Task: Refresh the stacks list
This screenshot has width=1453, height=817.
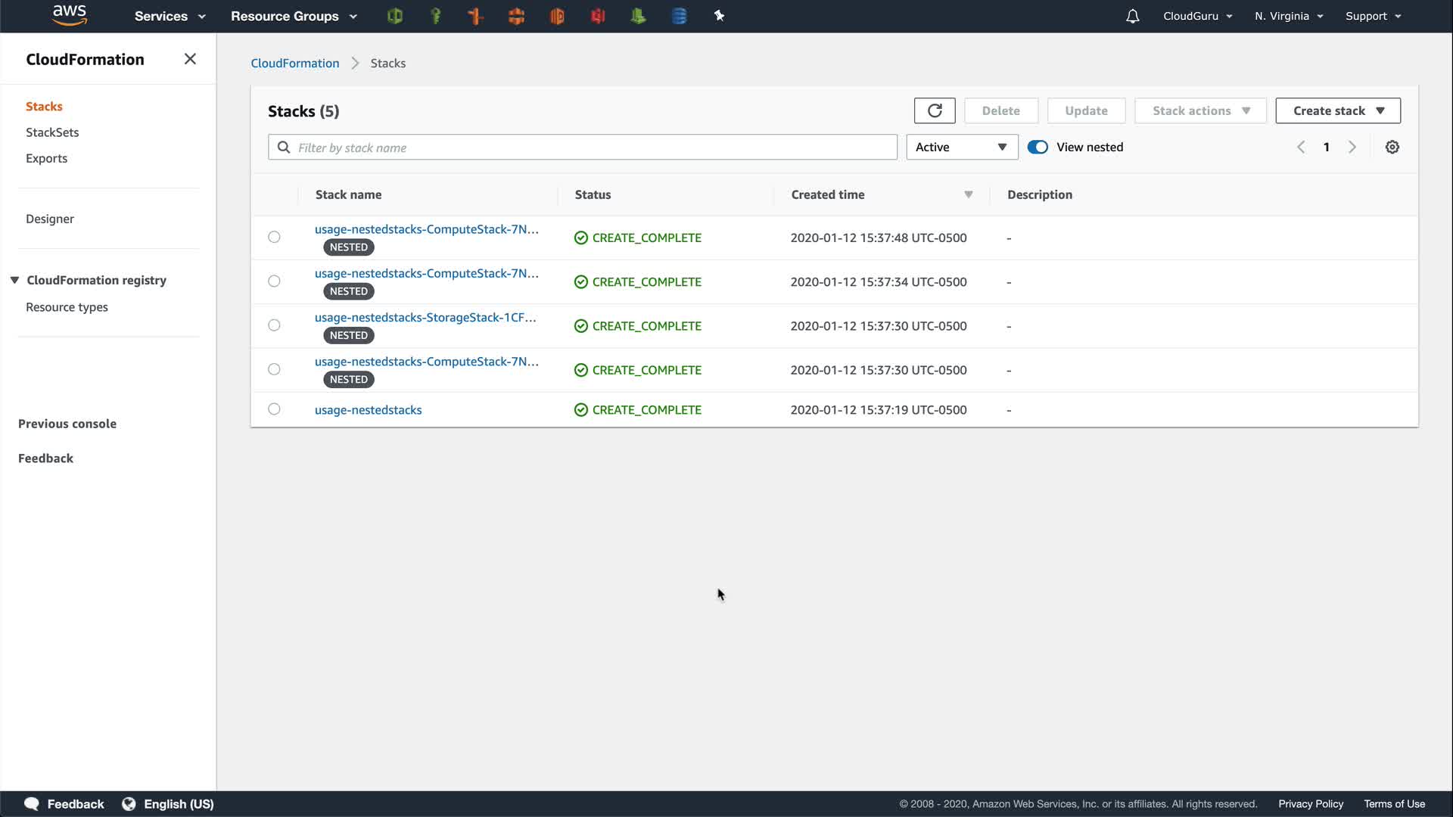Action: (x=935, y=110)
